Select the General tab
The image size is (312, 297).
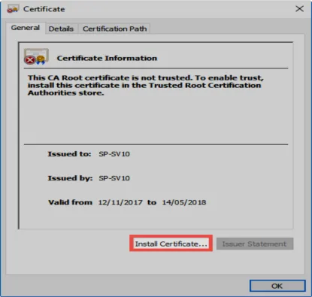point(26,28)
